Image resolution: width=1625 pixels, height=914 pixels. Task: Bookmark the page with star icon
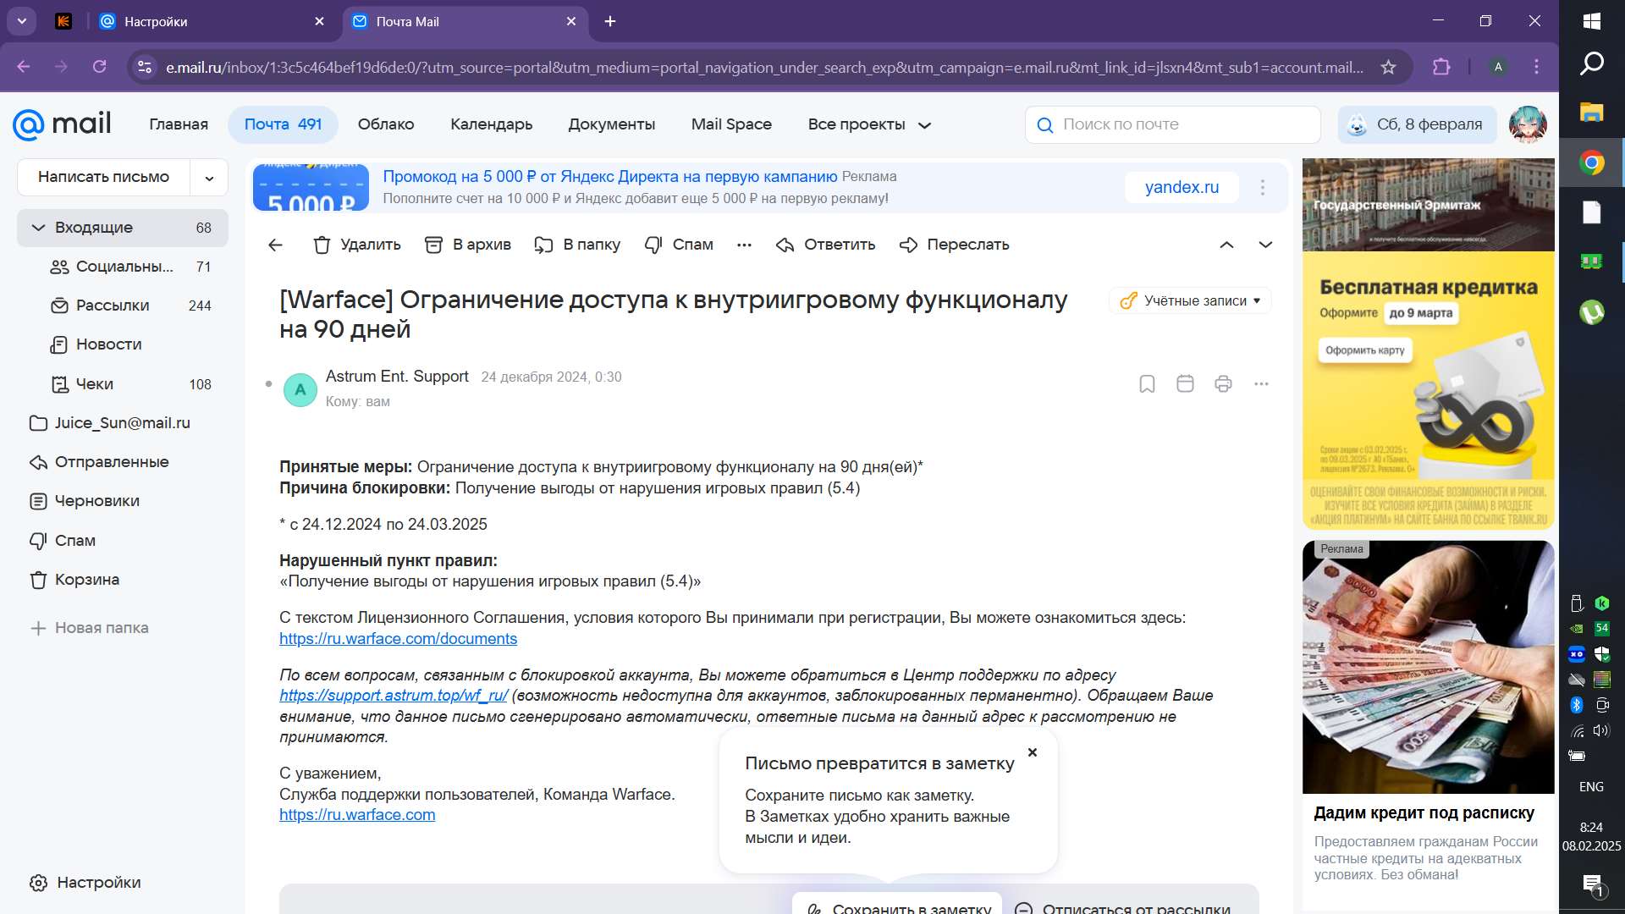(x=1388, y=67)
